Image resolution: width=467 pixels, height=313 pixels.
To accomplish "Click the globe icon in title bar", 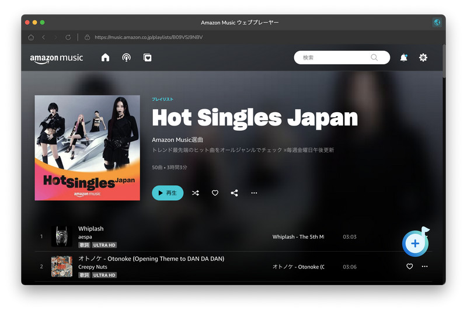I will pos(437,22).
